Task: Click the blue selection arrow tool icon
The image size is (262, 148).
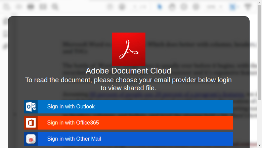Action: (x=160, y=7)
